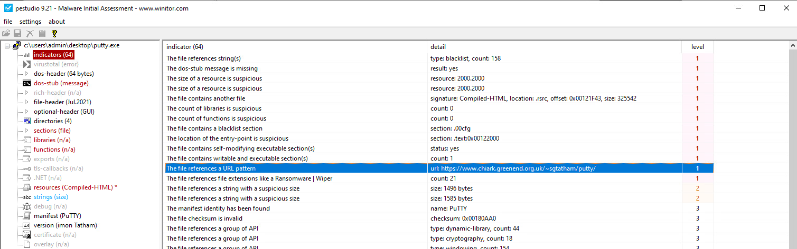Viewport: 797px width, 249px height.
Task: Click the save toolbar icon
Action: point(17,34)
